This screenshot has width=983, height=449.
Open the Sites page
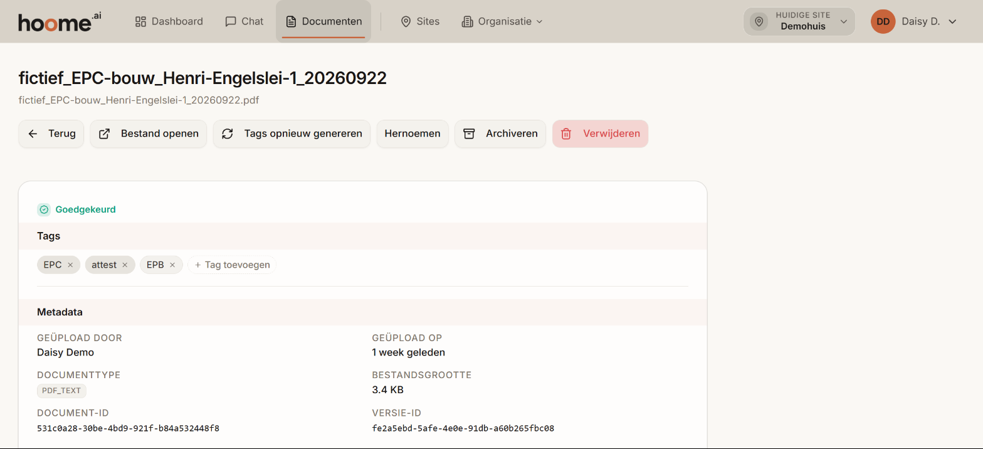tap(420, 21)
